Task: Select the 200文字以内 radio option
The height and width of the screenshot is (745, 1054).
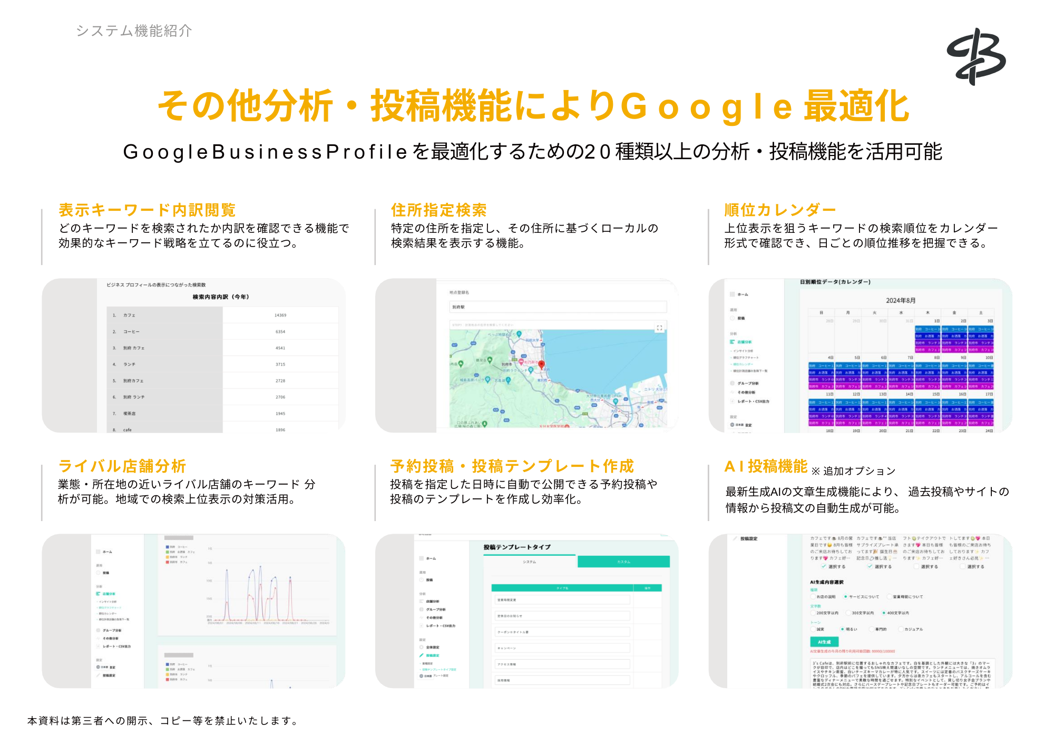Action: point(813,613)
